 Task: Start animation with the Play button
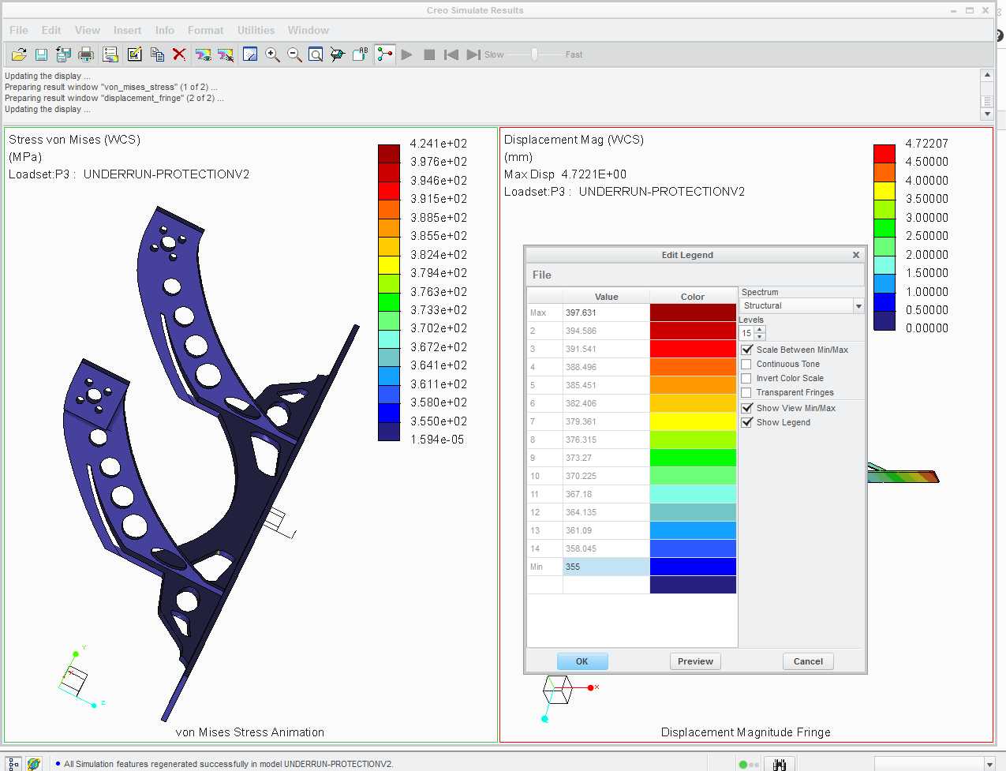click(x=407, y=54)
